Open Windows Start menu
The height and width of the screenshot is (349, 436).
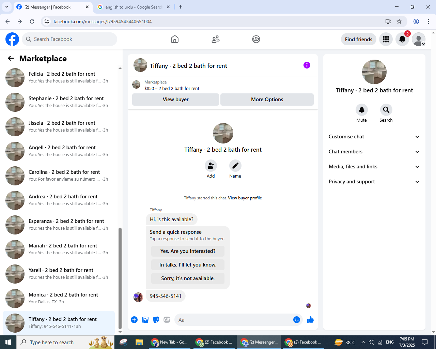(x=8, y=342)
